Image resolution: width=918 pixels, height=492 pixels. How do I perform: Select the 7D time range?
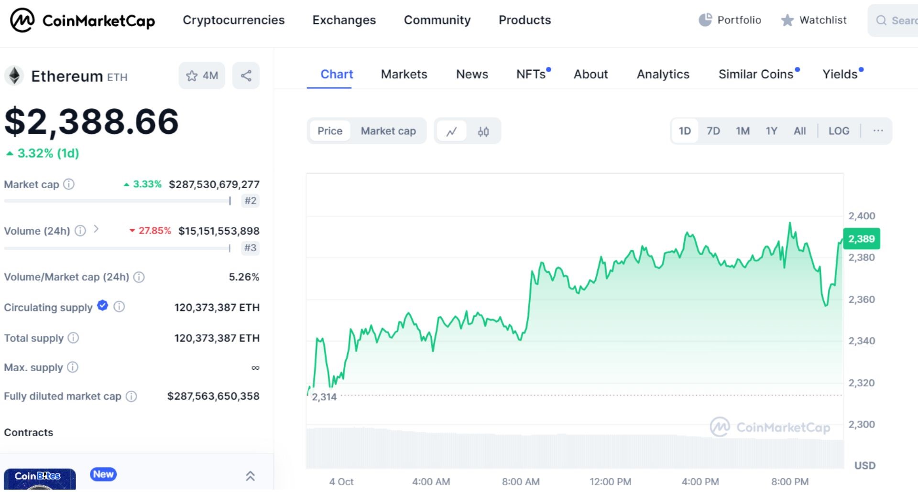coord(713,131)
